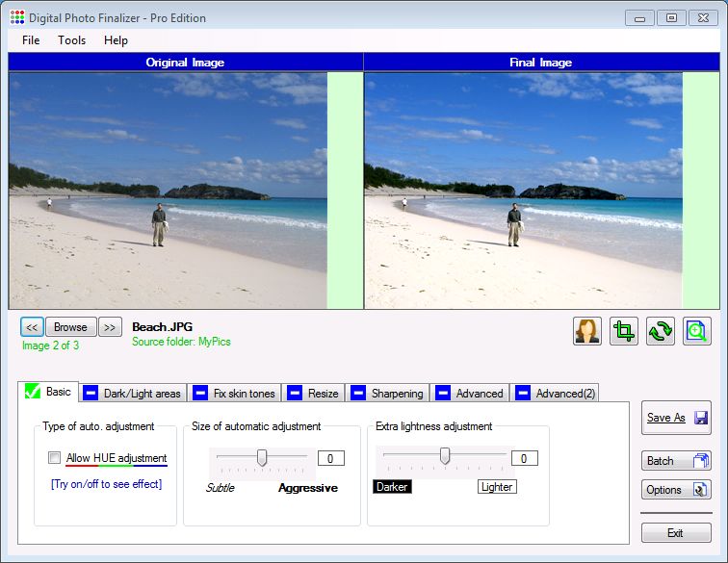Open the portrait face tool icon
Image resolution: width=728 pixels, height=563 pixels.
pyautogui.click(x=586, y=331)
